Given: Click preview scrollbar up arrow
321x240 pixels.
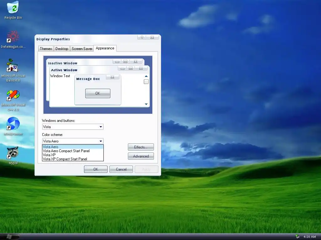Looking at the screenshot, I should (x=146, y=76).
